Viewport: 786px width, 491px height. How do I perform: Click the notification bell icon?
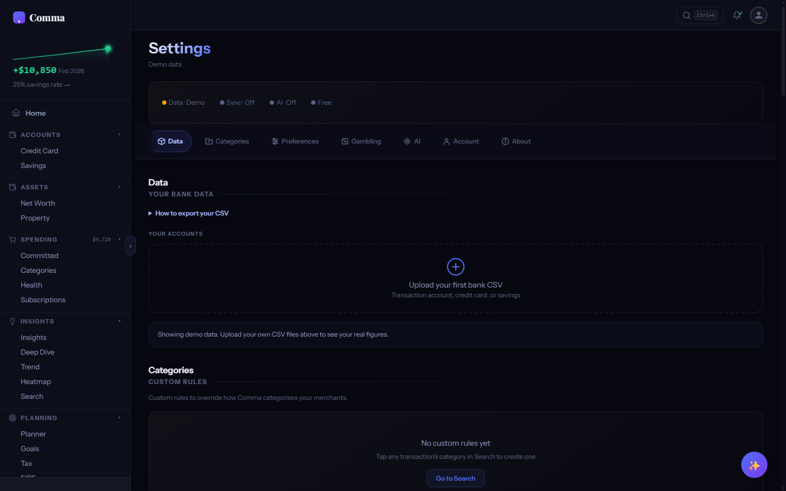[737, 15]
